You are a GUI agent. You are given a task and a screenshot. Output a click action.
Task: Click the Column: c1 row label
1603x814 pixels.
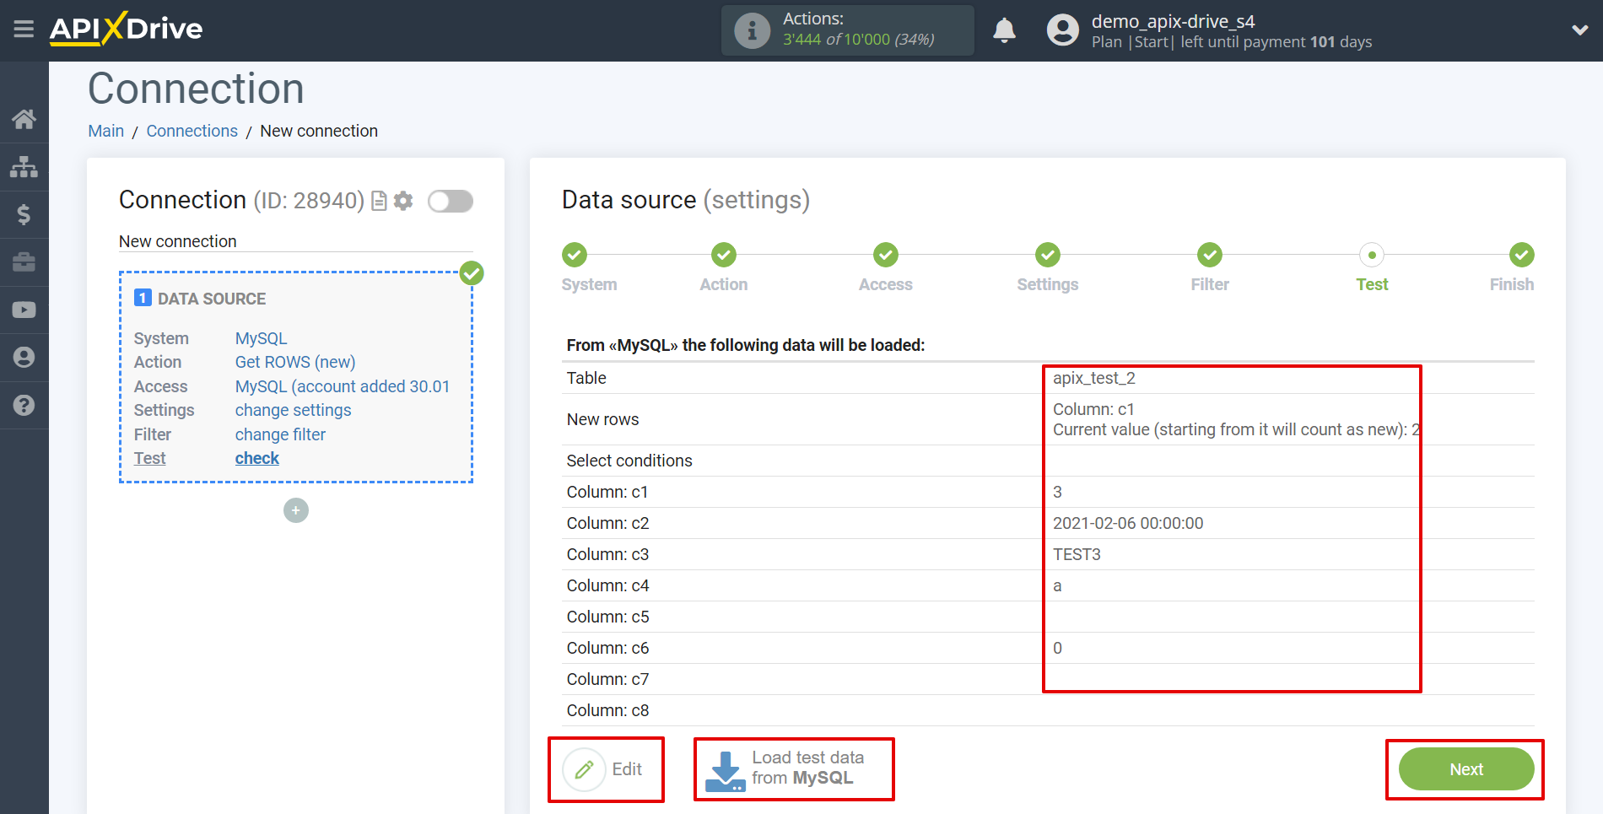click(607, 492)
